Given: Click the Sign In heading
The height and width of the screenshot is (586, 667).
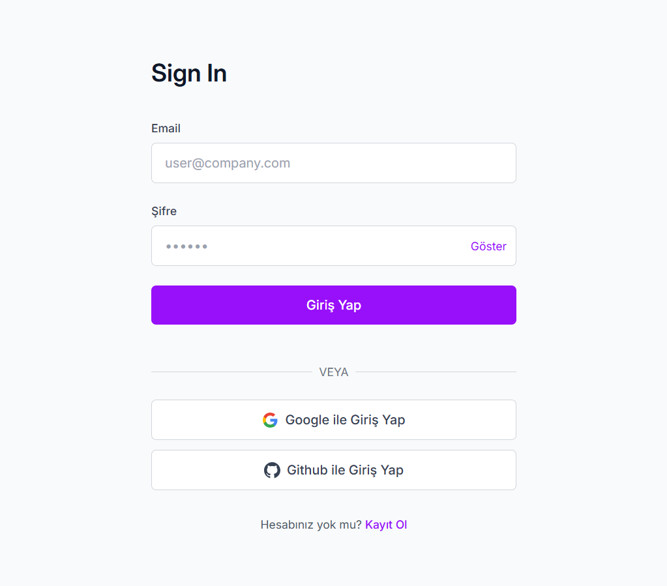Looking at the screenshot, I should click(x=188, y=73).
